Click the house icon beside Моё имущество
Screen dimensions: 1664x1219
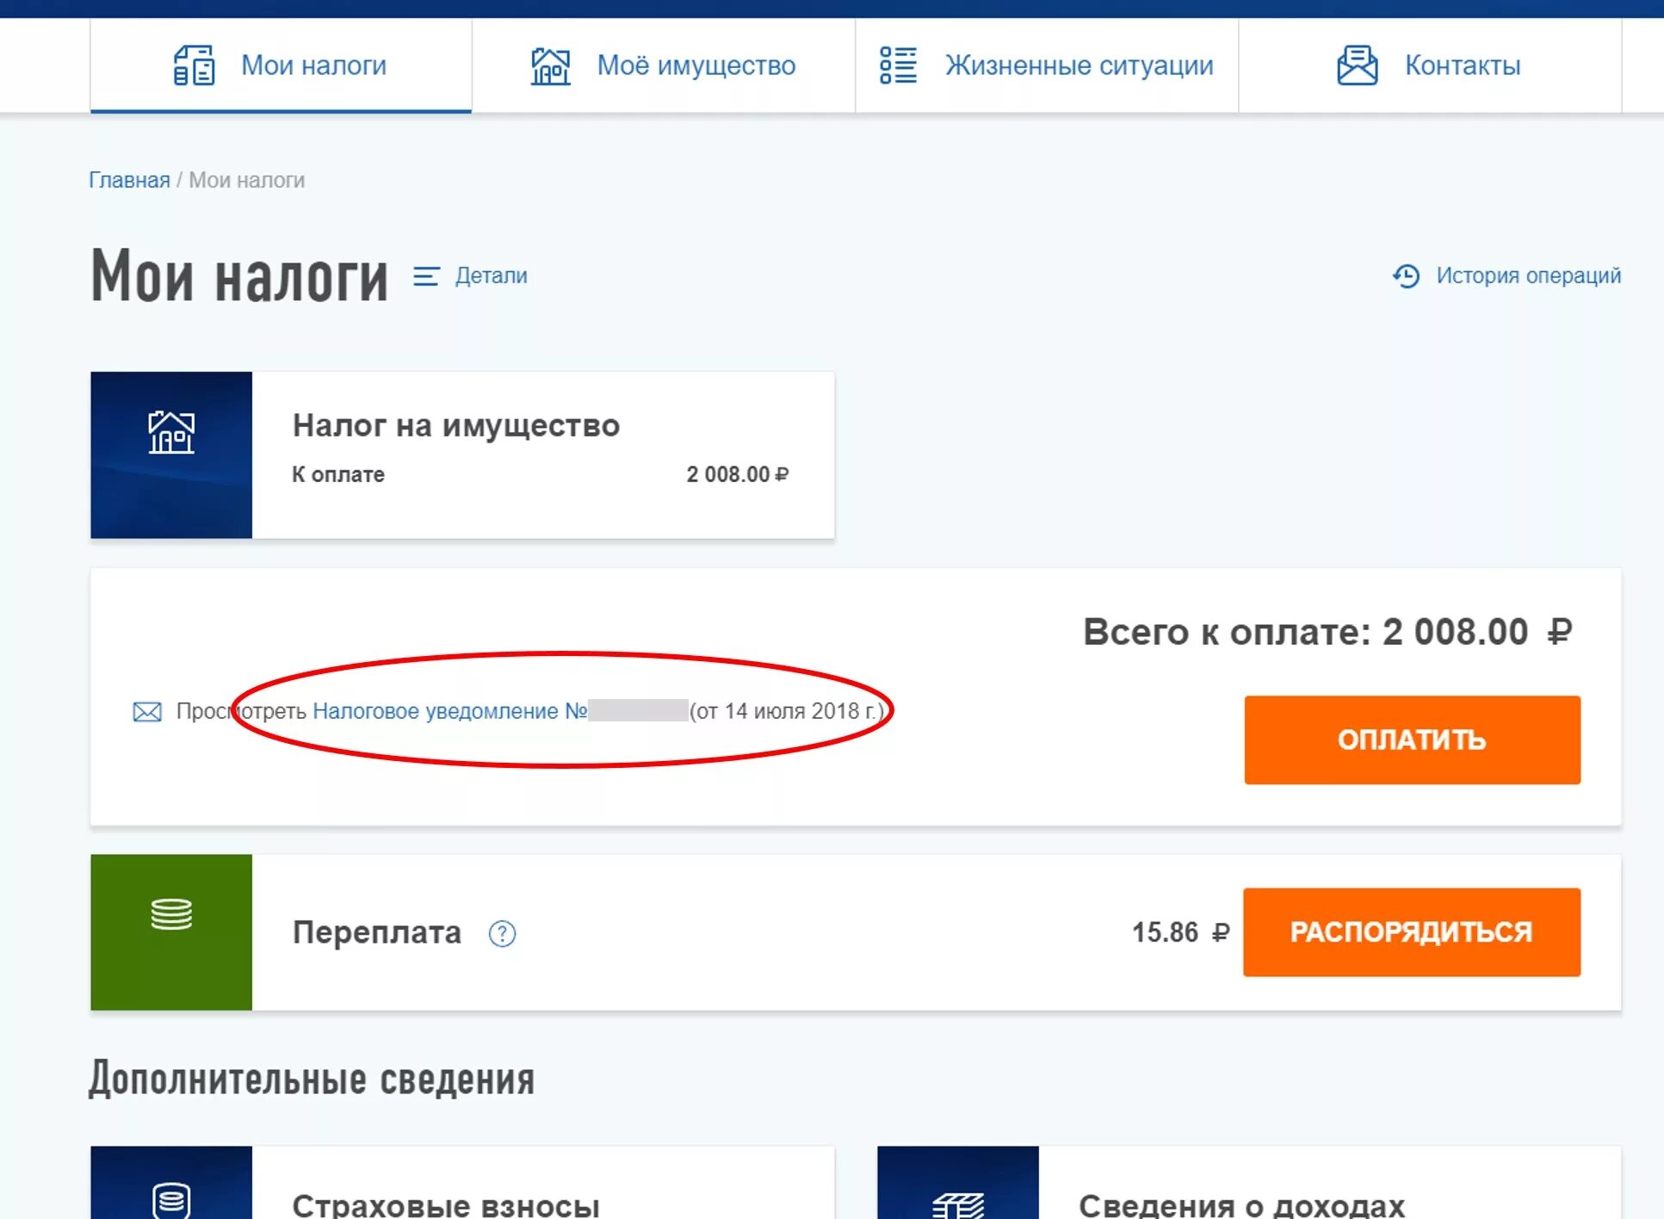click(550, 65)
